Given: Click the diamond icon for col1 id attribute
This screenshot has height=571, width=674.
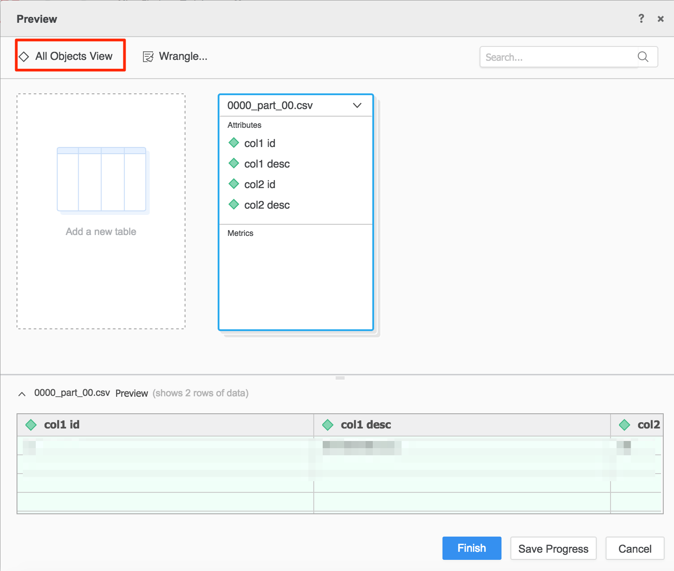Looking at the screenshot, I should pyautogui.click(x=234, y=143).
